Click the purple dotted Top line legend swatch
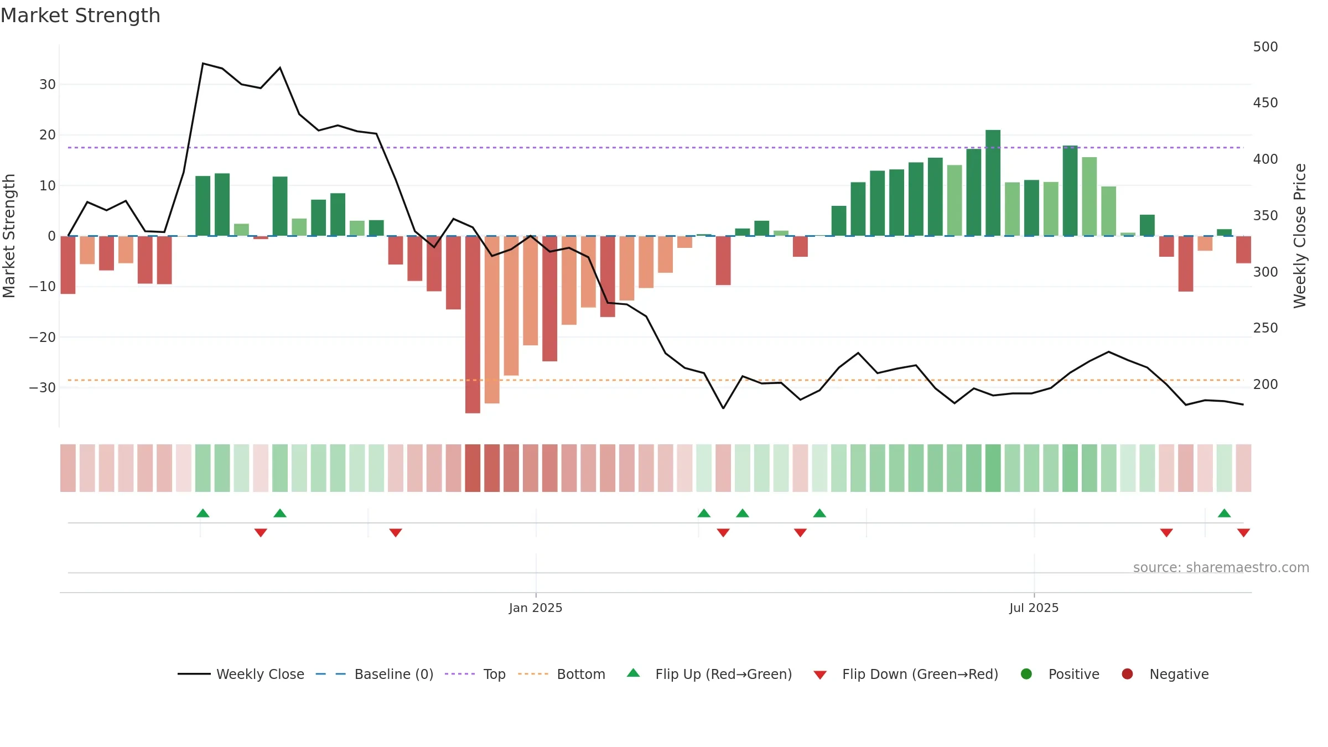The height and width of the screenshot is (747, 1328). [460, 674]
